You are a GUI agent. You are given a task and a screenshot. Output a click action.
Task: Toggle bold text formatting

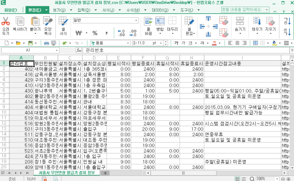point(176,43)
